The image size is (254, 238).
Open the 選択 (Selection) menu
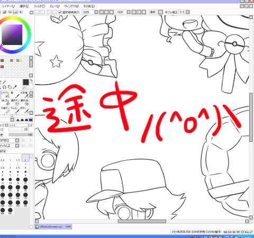pyautogui.click(x=24, y=6)
